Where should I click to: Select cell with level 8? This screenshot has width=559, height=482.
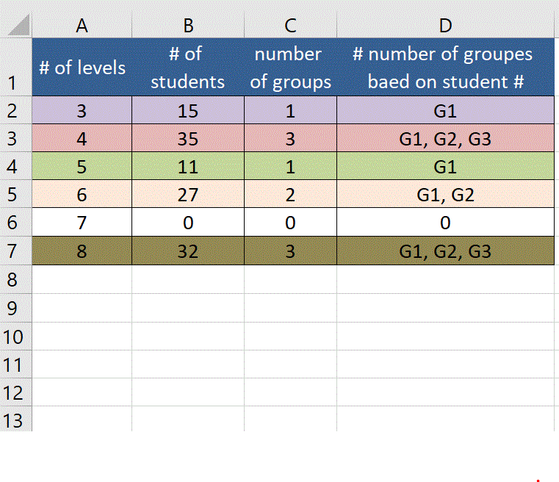(x=82, y=251)
